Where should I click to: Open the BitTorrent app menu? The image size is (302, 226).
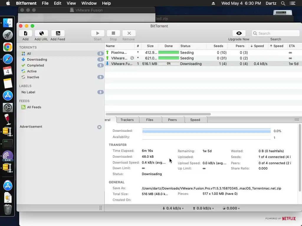26,3
